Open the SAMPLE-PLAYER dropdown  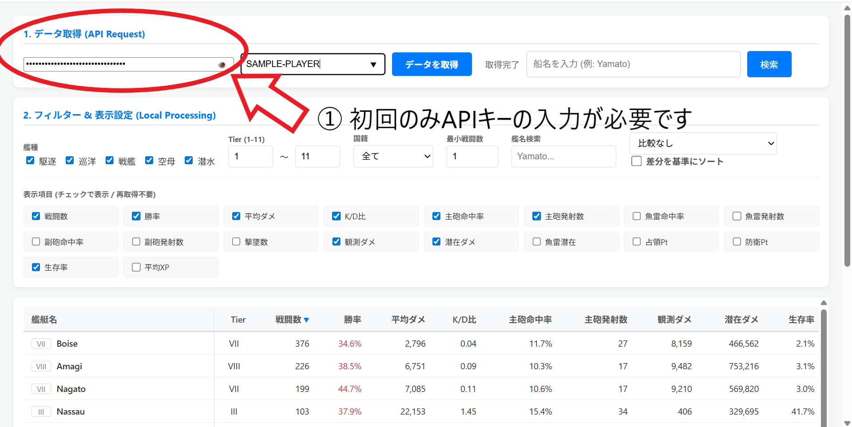373,64
